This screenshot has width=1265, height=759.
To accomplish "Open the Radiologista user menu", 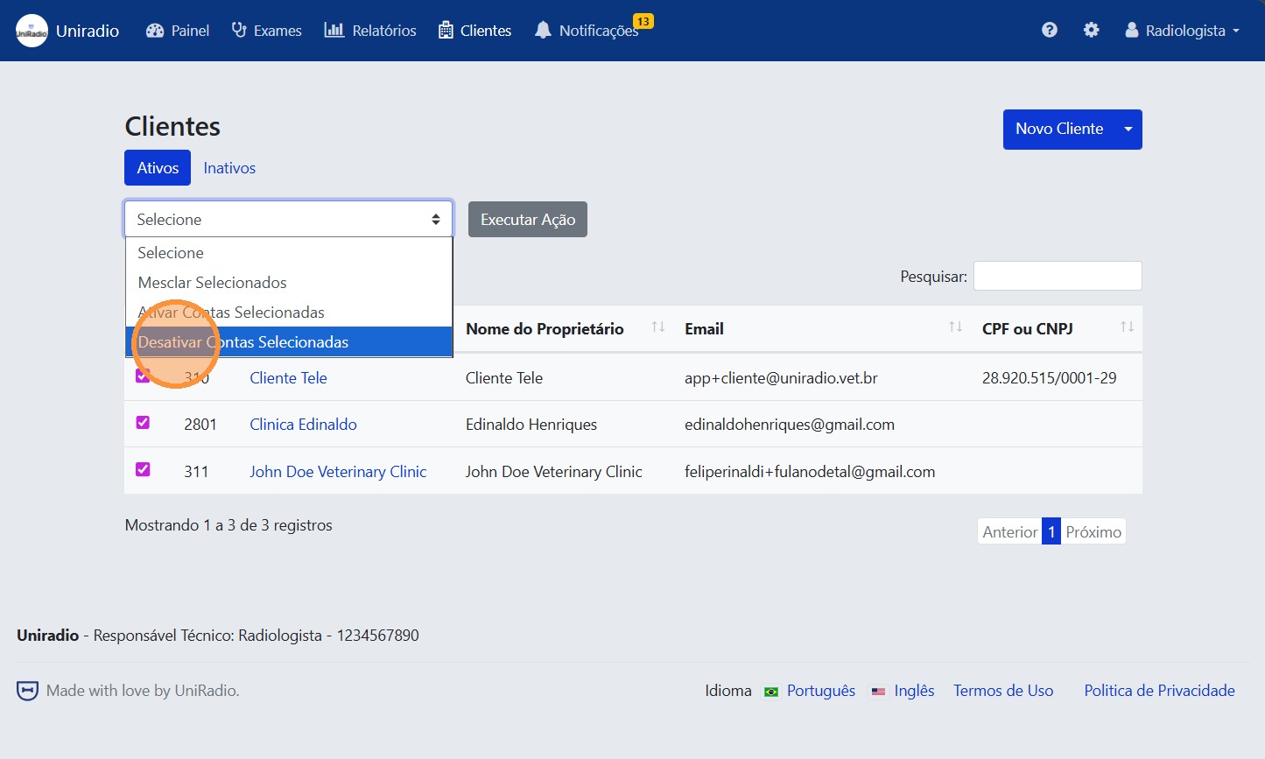I will 1183,31.
